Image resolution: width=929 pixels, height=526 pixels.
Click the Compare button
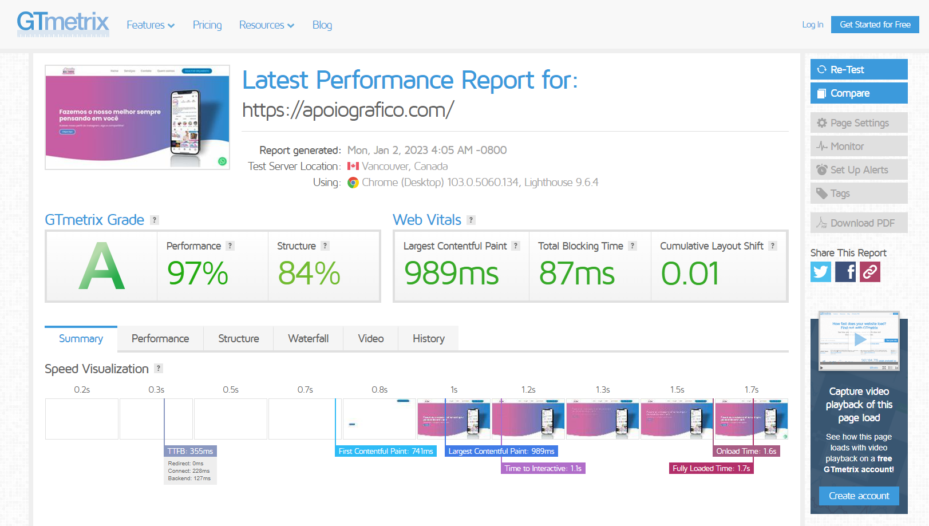(x=859, y=93)
